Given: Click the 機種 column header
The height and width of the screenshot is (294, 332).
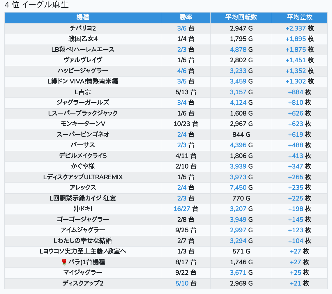Looking at the screenshot, I should coord(83,17).
